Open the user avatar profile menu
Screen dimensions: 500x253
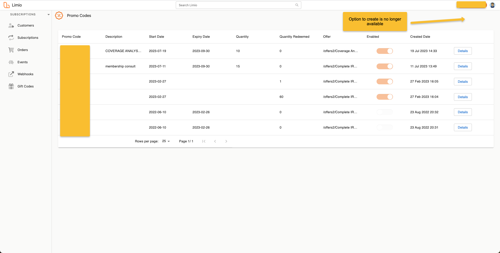pos(492,5)
